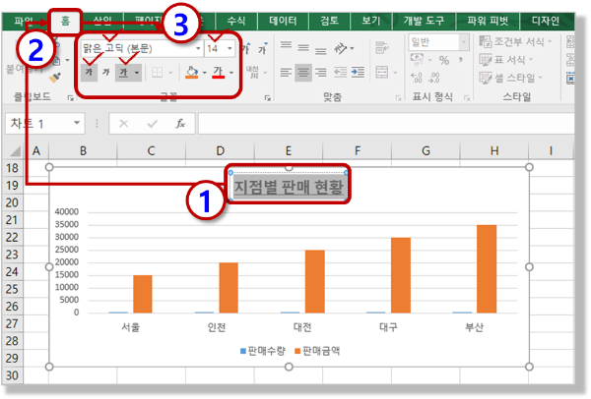Click the Increase Indent icon
591x399 pixels.
coord(358,72)
